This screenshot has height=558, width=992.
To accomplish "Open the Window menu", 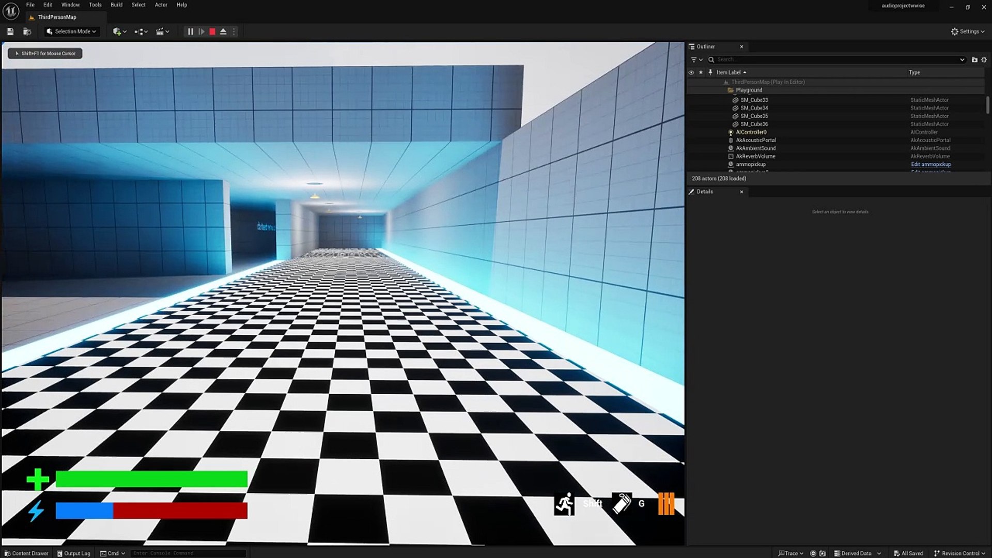I will 71,5.
